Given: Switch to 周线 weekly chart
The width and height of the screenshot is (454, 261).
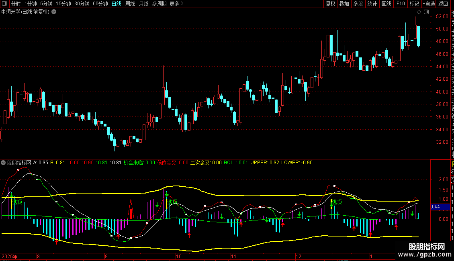Looking at the screenshot, I should click(x=130, y=4).
